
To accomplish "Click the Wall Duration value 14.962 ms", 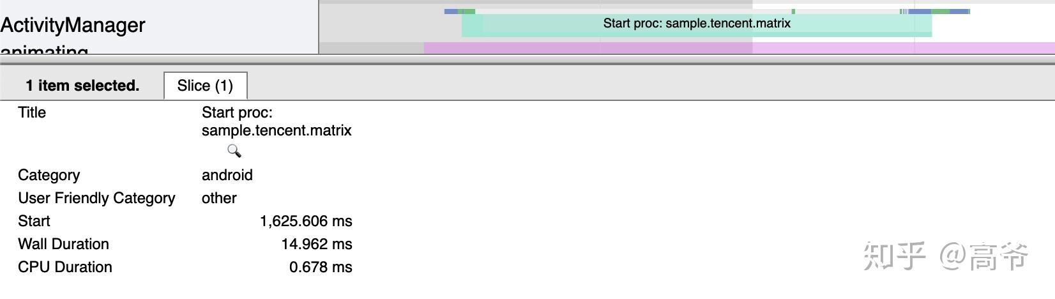I will [x=317, y=244].
